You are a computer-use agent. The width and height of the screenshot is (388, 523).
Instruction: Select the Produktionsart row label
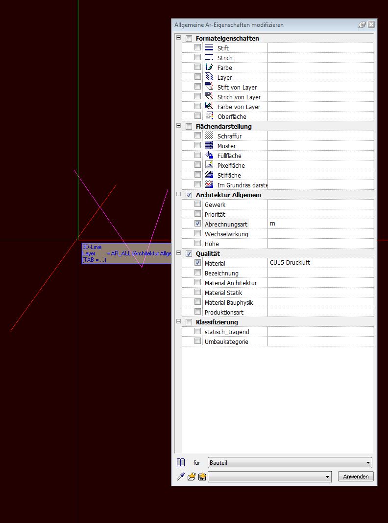[224, 312]
